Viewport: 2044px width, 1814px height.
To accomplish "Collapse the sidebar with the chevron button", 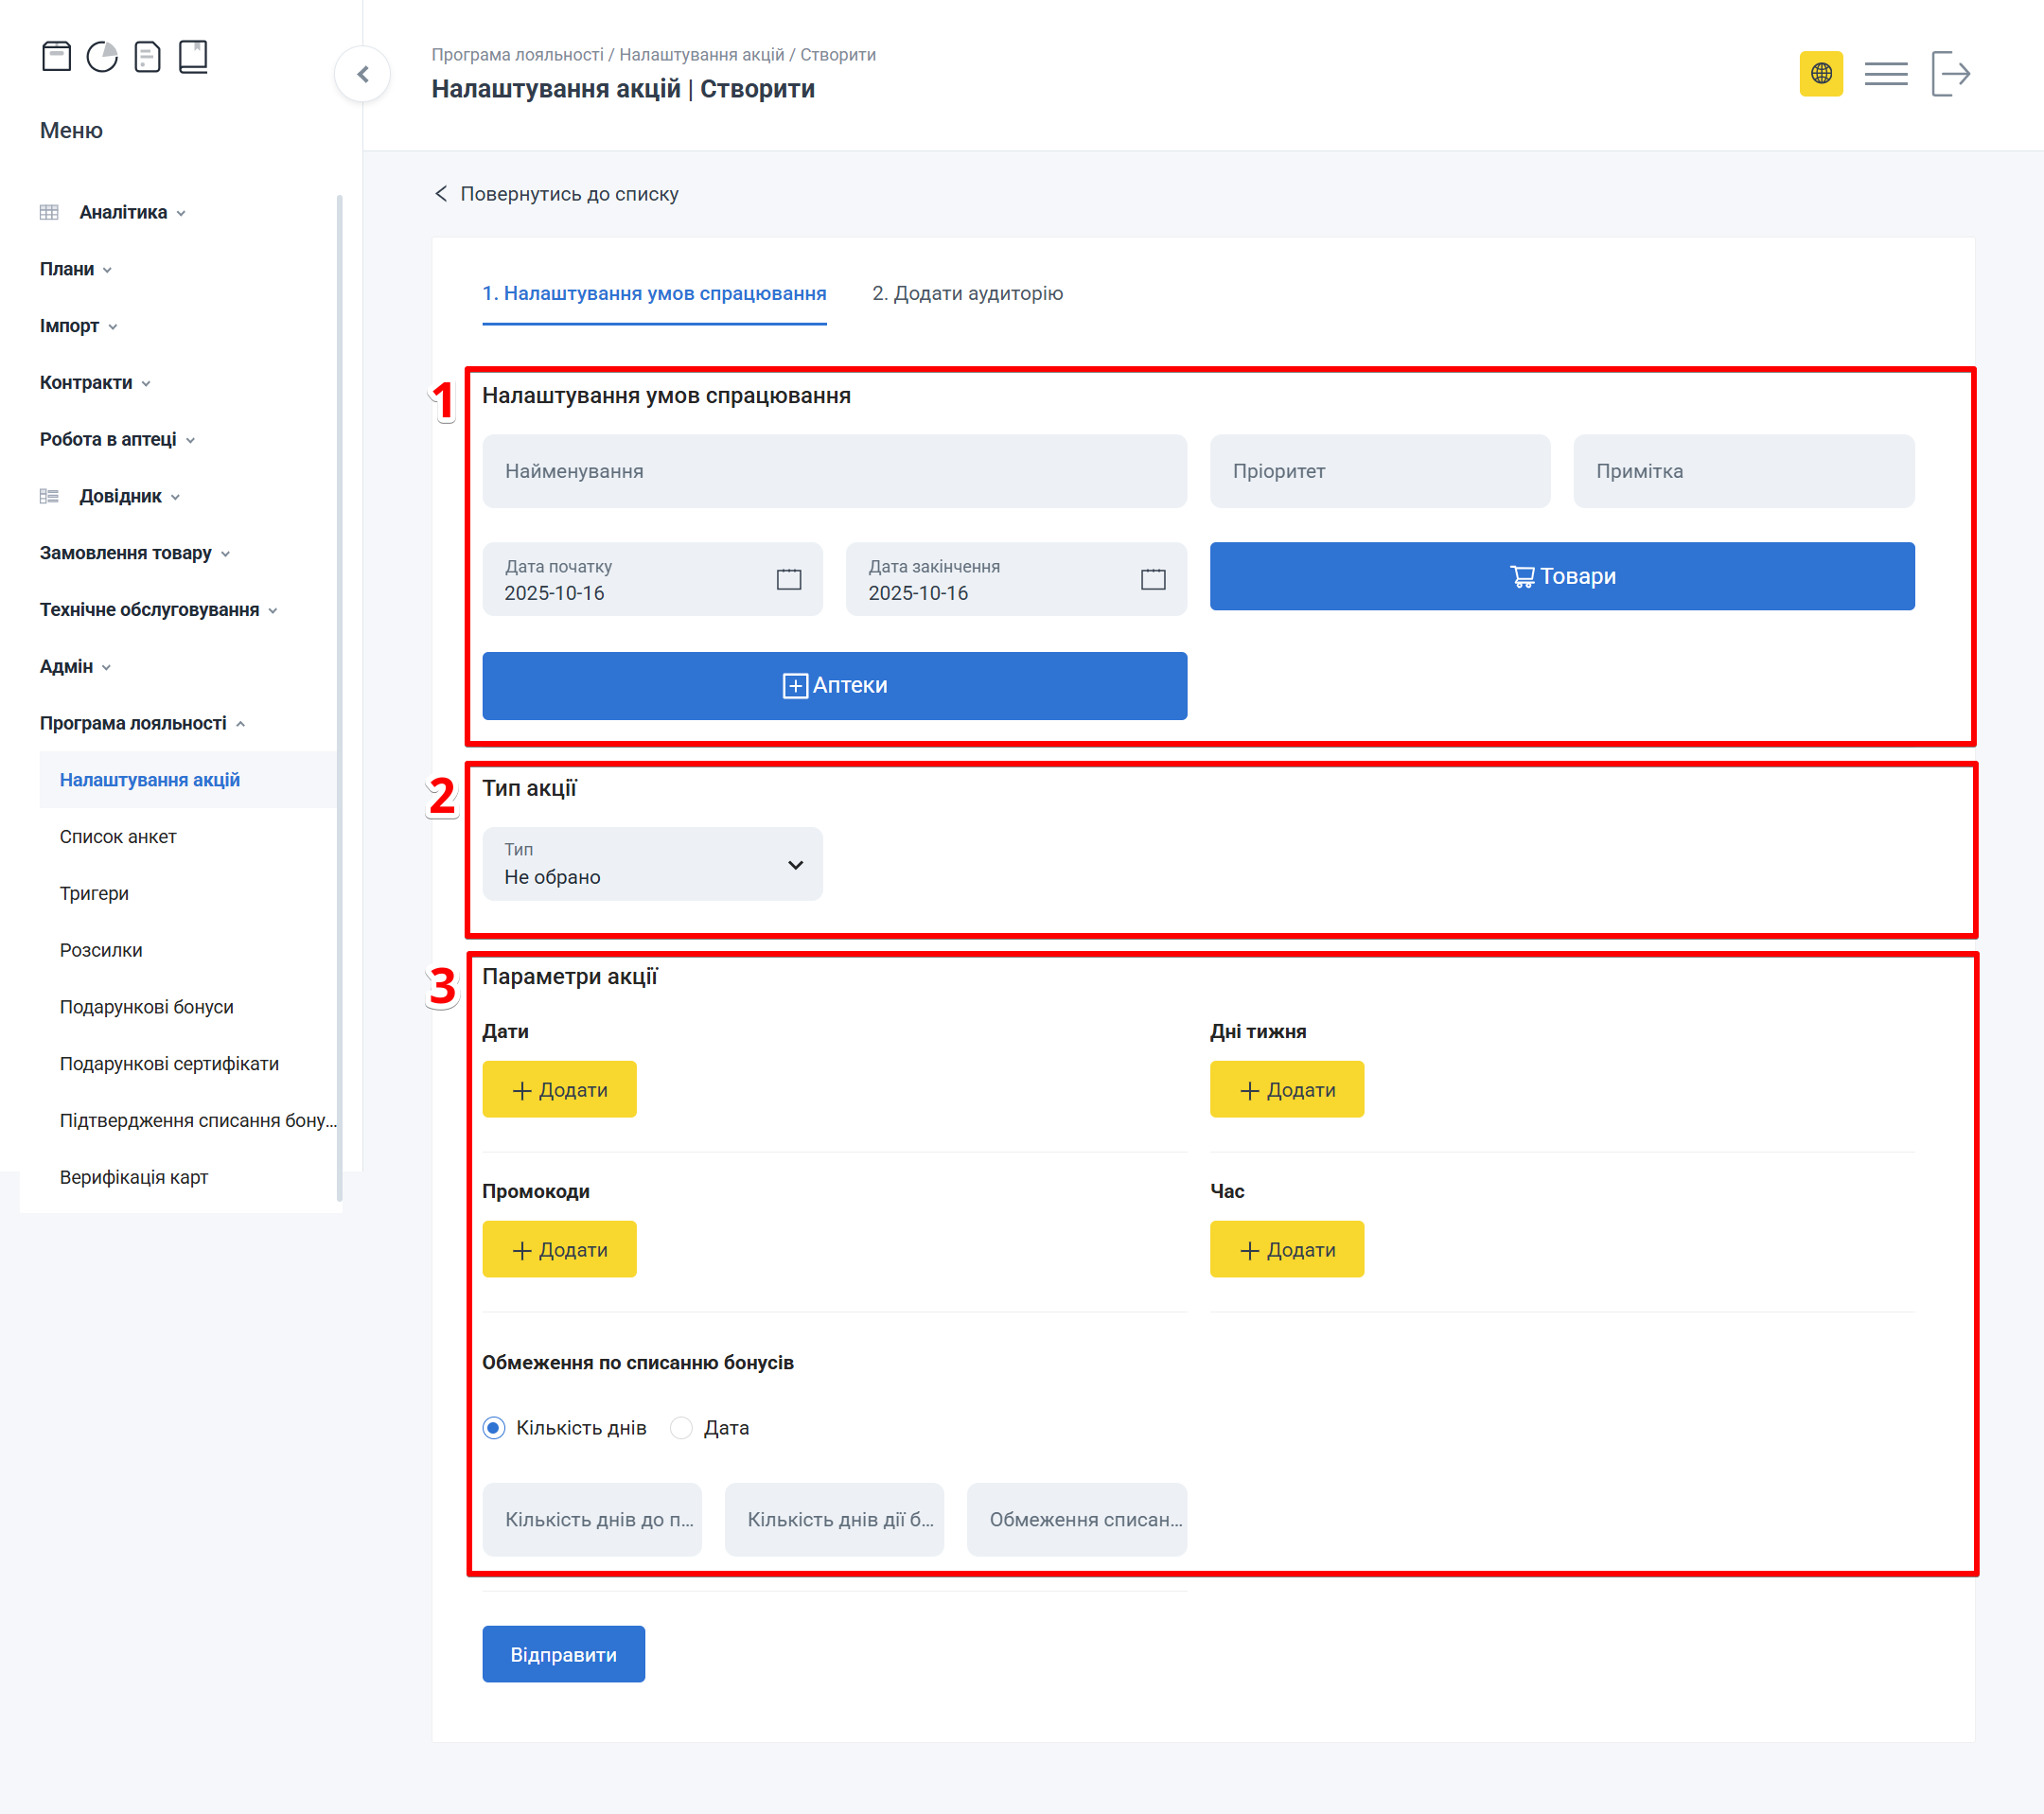I will point(362,74).
